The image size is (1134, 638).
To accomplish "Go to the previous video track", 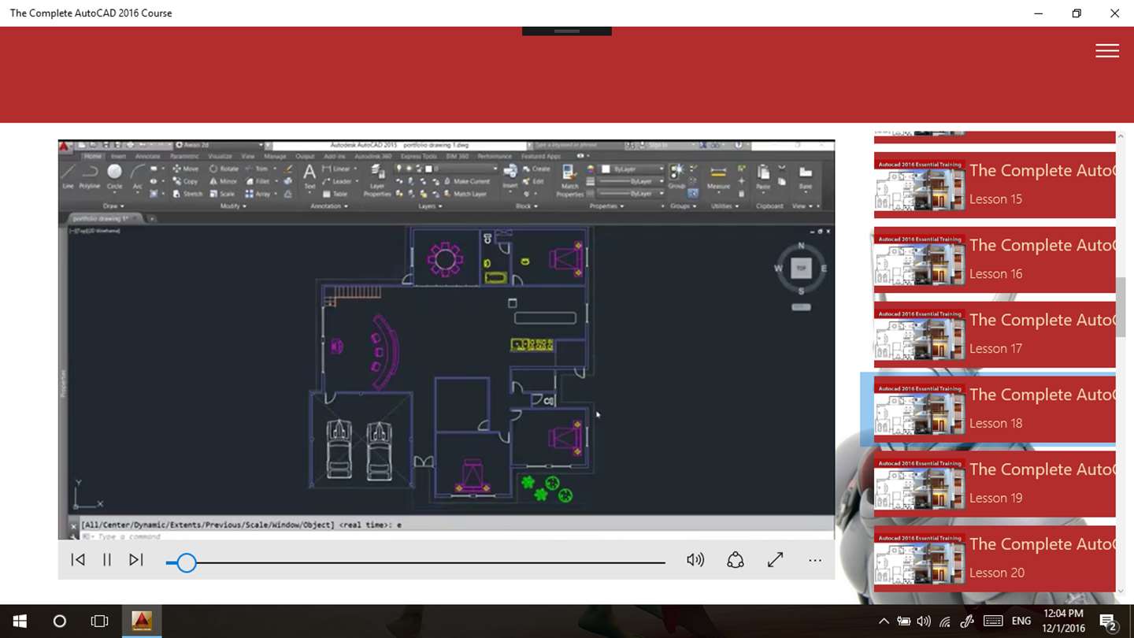I will tap(78, 560).
